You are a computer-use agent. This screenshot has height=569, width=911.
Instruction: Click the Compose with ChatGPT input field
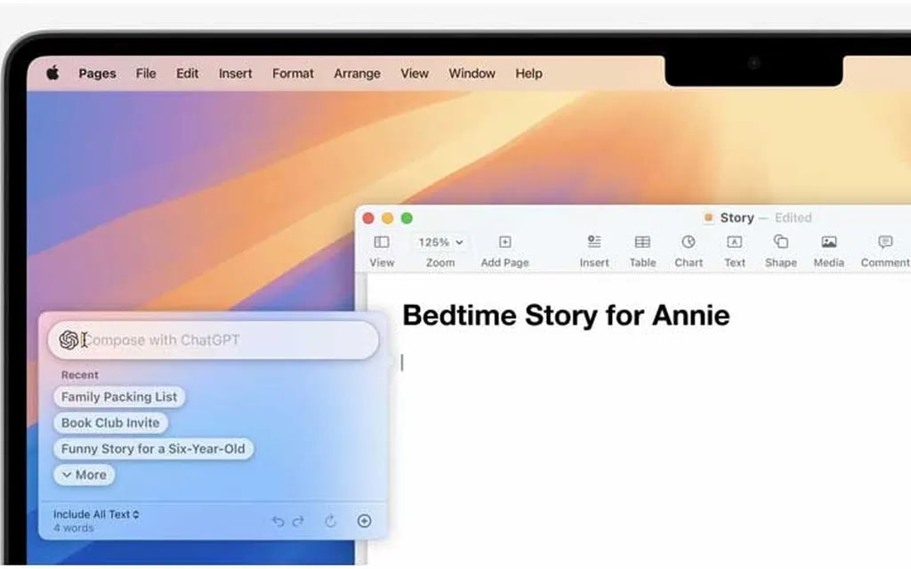point(222,340)
